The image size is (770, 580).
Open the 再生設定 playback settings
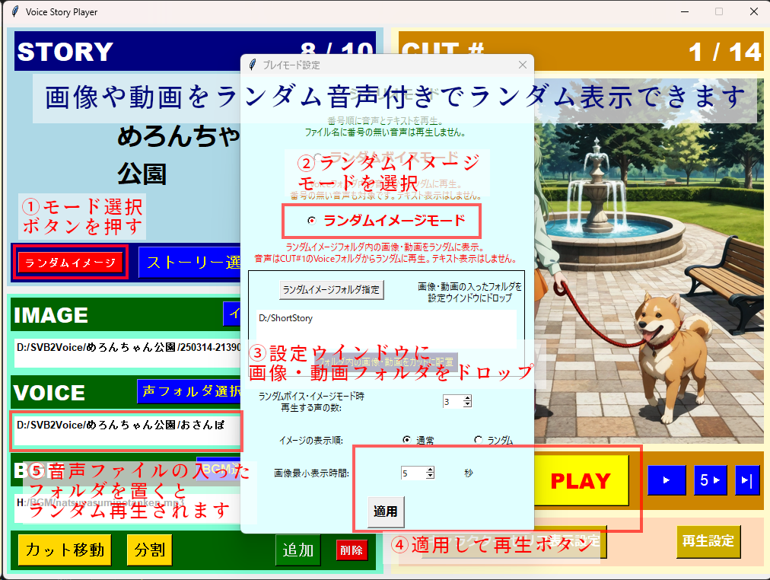708,541
